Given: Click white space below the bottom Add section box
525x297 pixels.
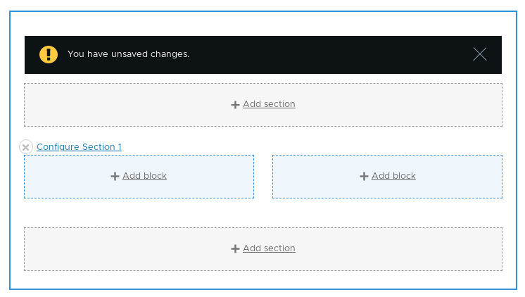Looking at the screenshot, I should tap(263, 279).
